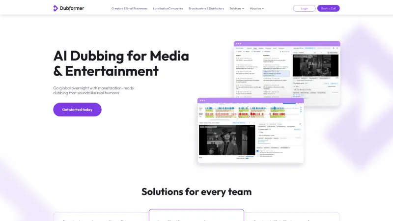Open Broadcasters & Distributors page
This screenshot has width=393, height=221.
pos(206,8)
